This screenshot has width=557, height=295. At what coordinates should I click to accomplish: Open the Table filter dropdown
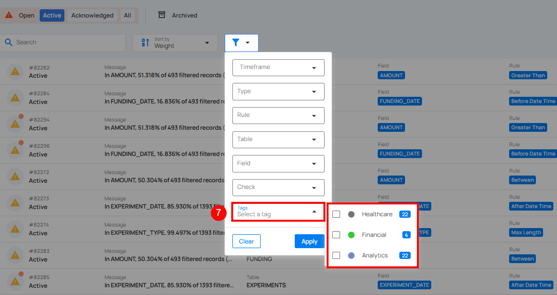[278, 140]
